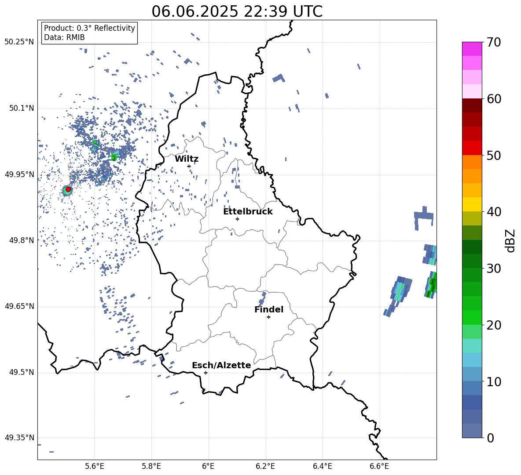Viewport: 521px width, 475px height.
Task: Click the 40 tick on colorbar
Action: (x=494, y=212)
